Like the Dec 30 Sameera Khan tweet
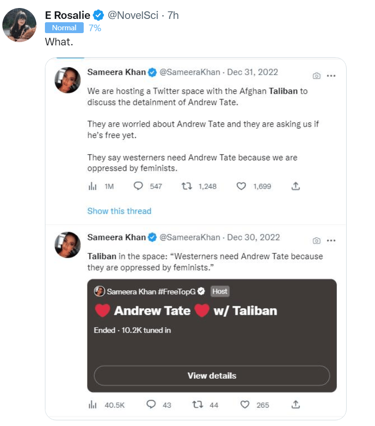 (244, 405)
